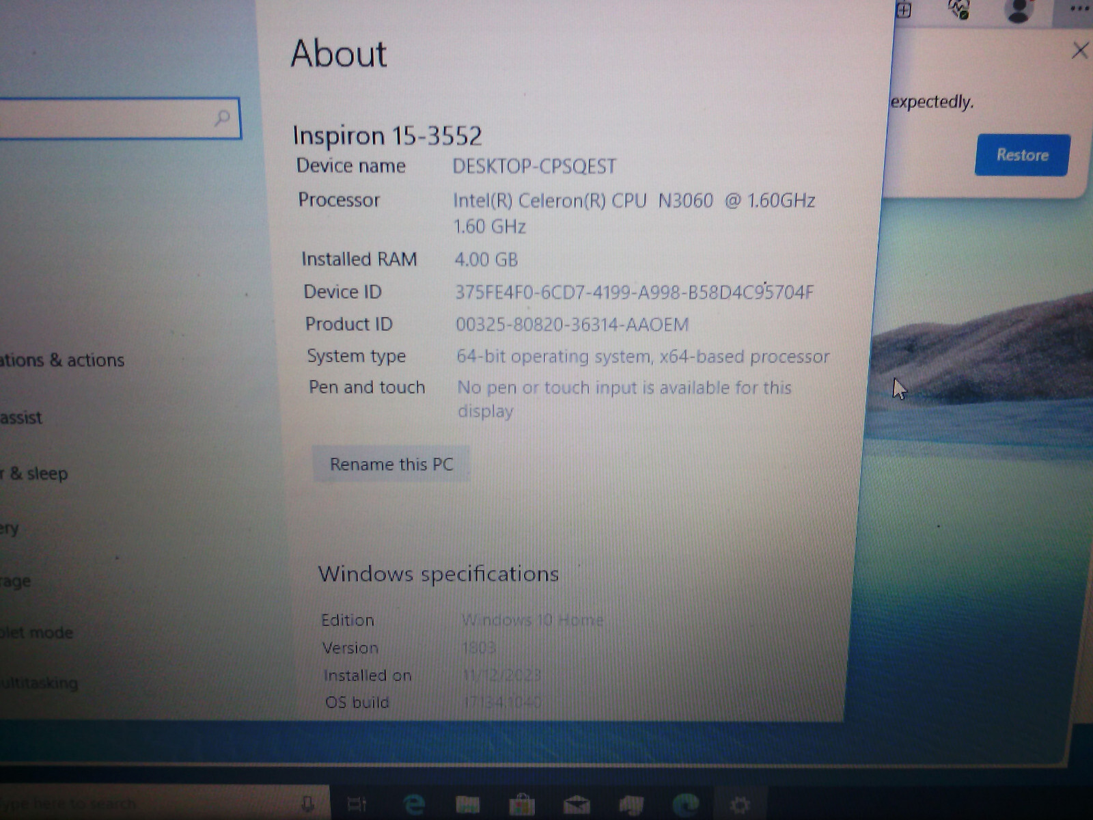Viewport: 1093px width, 820px height.
Task: Open Power & sleep settings page
Action: click(x=34, y=473)
